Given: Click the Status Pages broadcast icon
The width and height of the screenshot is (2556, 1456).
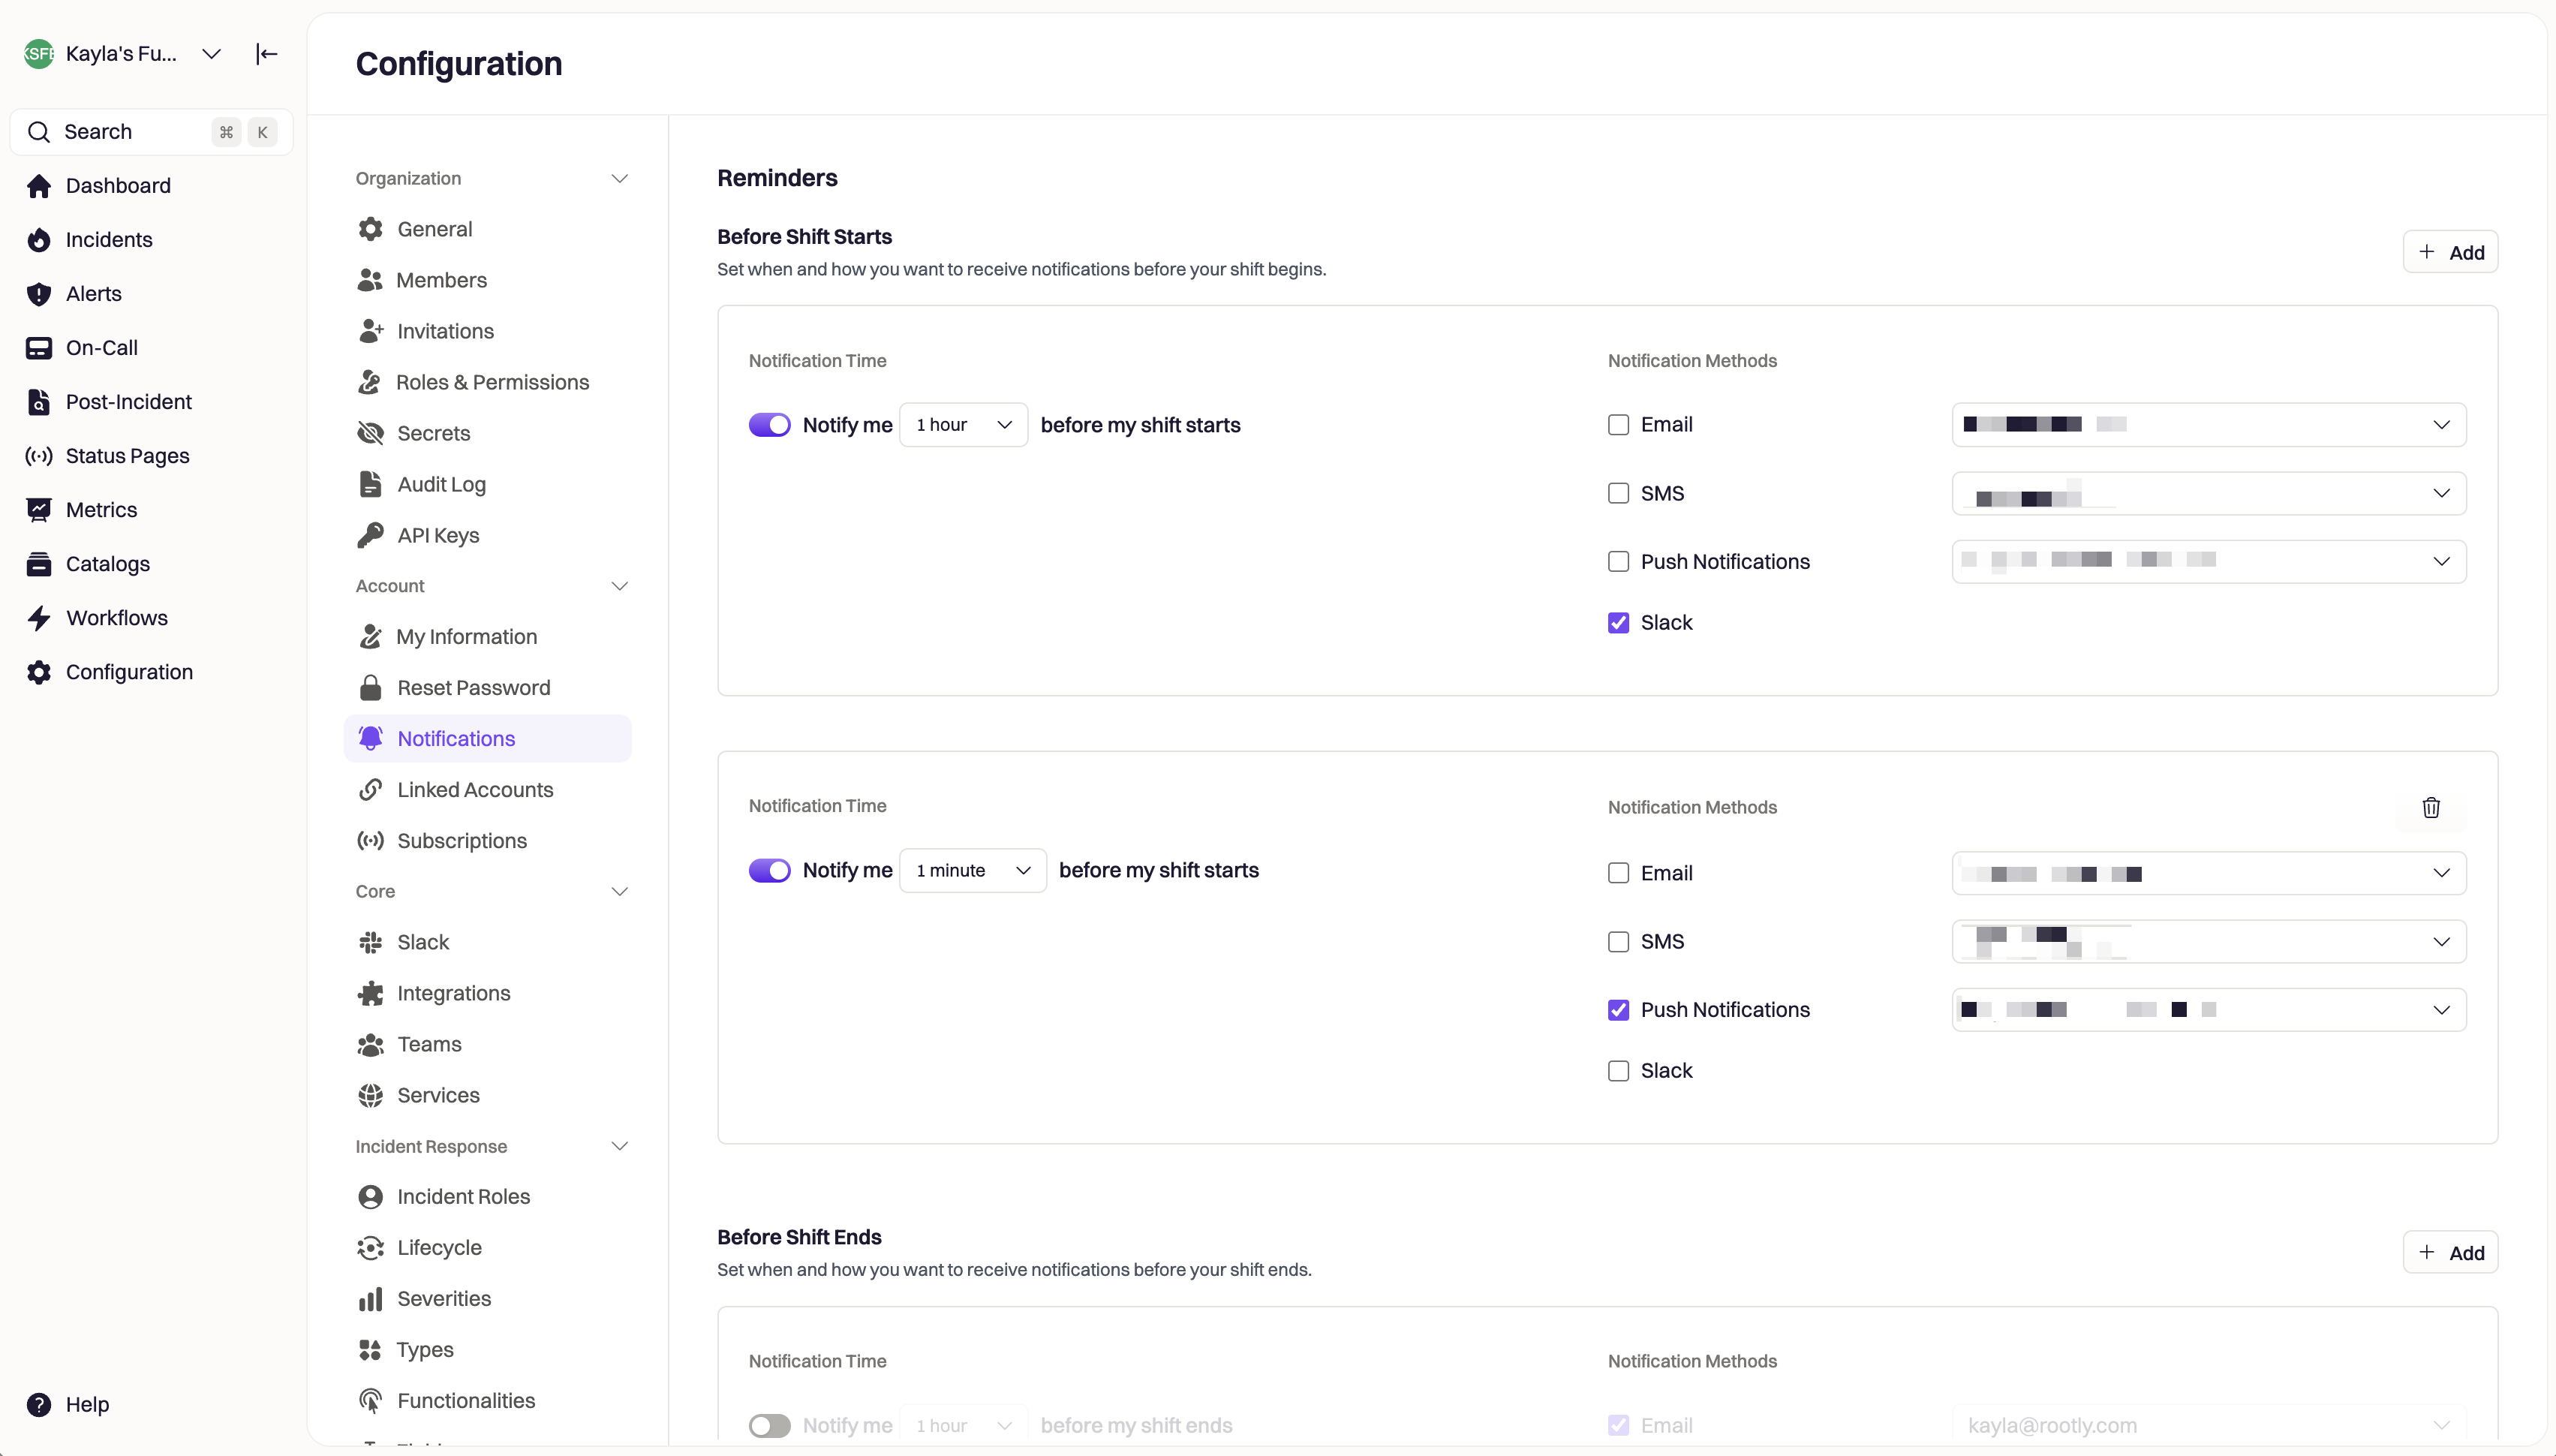Looking at the screenshot, I should (39, 456).
